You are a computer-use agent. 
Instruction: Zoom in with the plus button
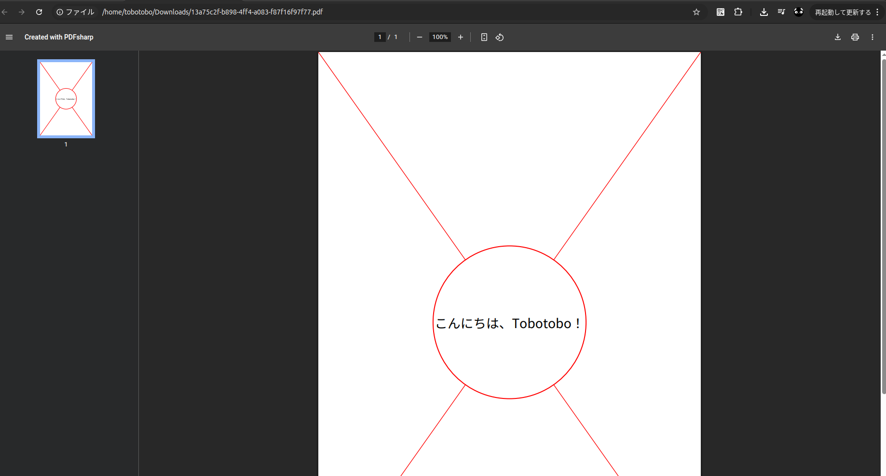tap(461, 37)
